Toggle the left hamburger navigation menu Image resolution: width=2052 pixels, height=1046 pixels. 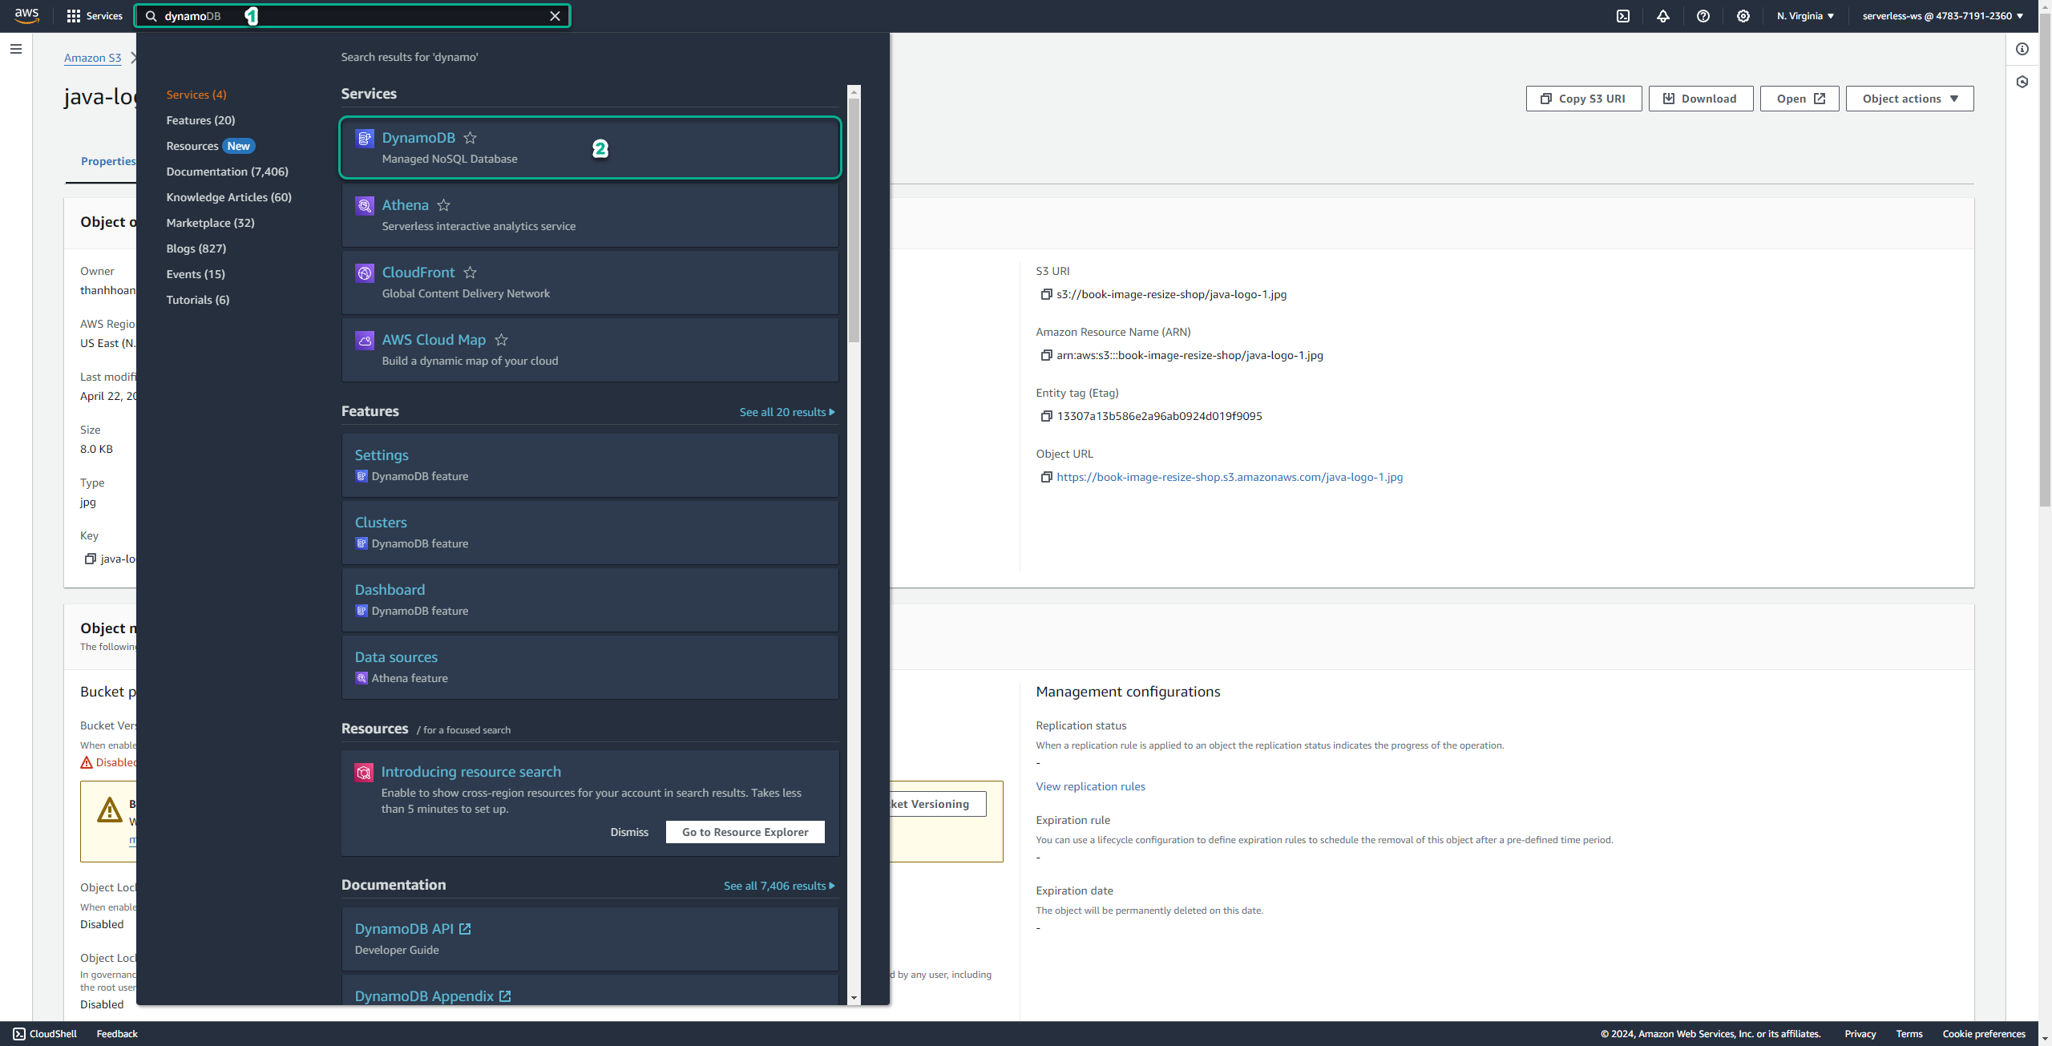tap(16, 49)
